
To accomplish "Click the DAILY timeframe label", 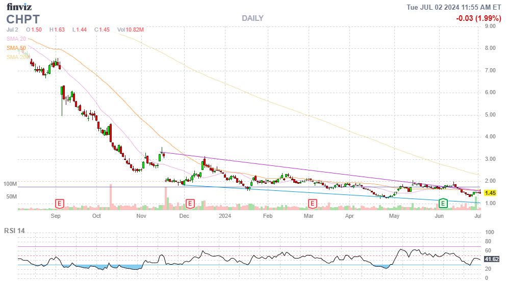I will (252, 18).
